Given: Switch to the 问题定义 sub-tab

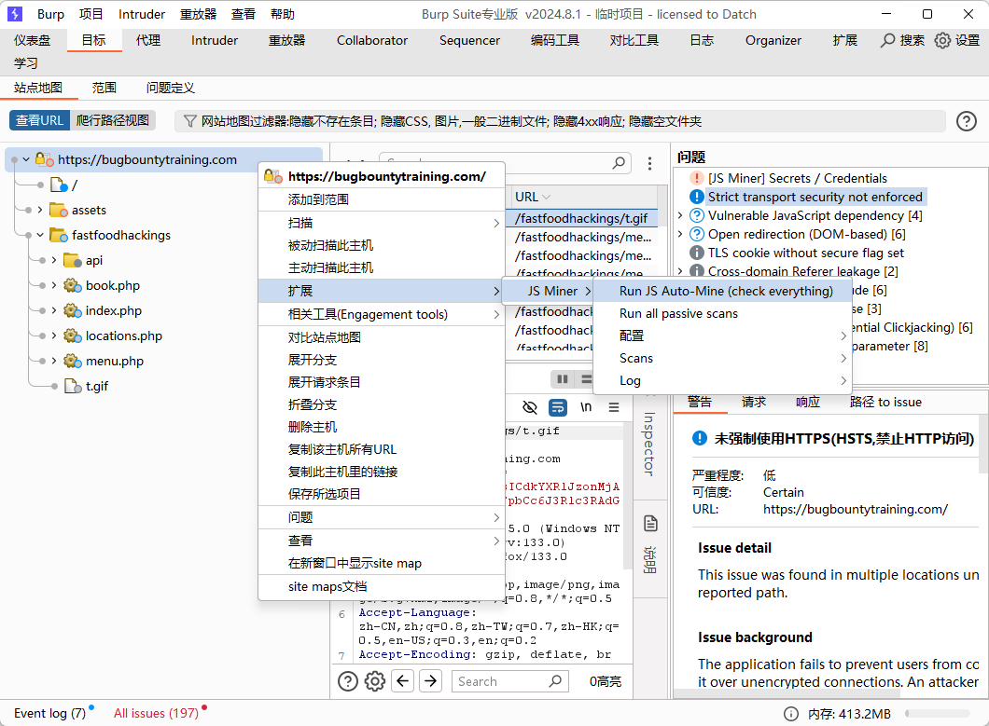Looking at the screenshot, I should [171, 88].
